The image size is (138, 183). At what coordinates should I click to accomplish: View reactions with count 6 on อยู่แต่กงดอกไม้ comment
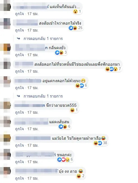(x=81, y=85)
